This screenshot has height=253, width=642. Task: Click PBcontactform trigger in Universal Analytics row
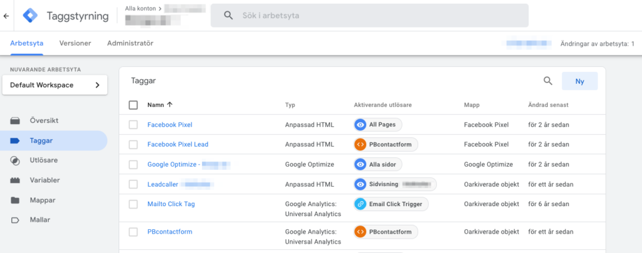[x=386, y=232]
